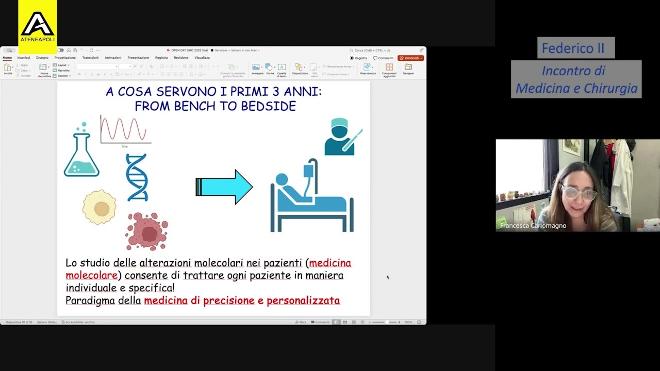
Task: Open the more options ellipsis in title bar
Action: [97, 50]
